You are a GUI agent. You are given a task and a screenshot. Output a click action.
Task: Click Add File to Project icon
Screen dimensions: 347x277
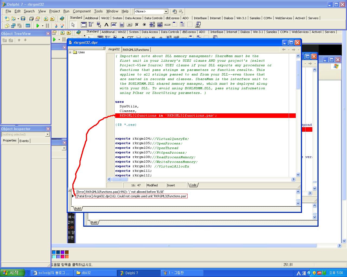(46, 19)
